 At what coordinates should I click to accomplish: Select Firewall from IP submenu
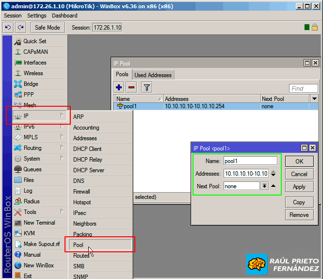point(81,192)
